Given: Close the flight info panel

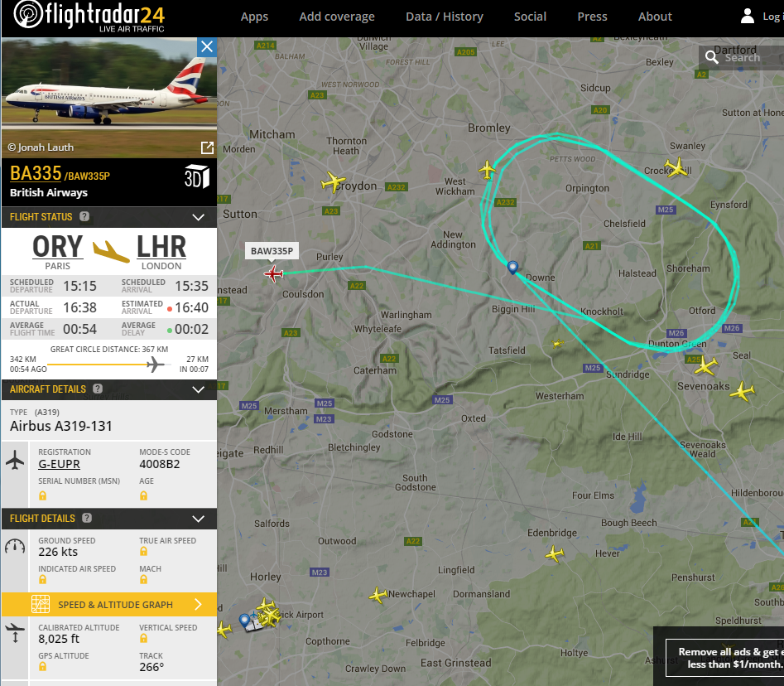Looking at the screenshot, I should 206,47.
